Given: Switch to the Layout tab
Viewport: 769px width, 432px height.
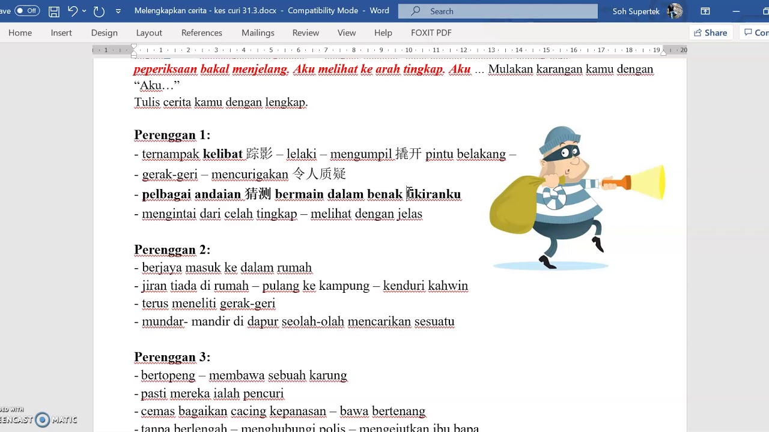Looking at the screenshot, I should [149, 33].
